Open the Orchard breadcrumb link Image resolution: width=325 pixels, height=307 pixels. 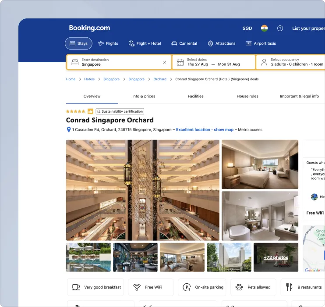(x=160, y=79)
